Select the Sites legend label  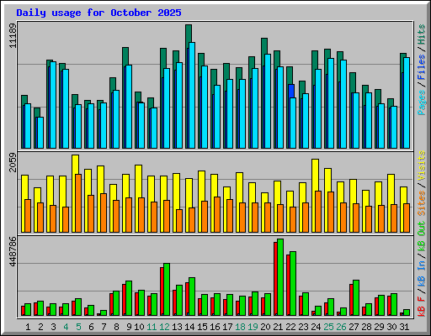click(x=422, y=203)
